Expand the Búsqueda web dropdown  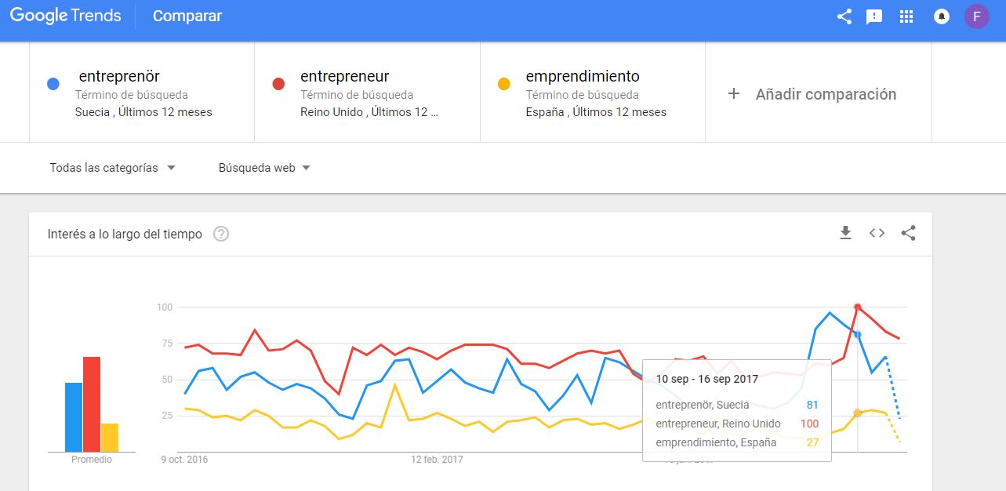coord(264,168)
